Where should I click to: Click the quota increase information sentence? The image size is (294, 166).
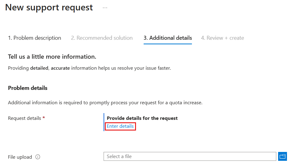click(105, 103)
